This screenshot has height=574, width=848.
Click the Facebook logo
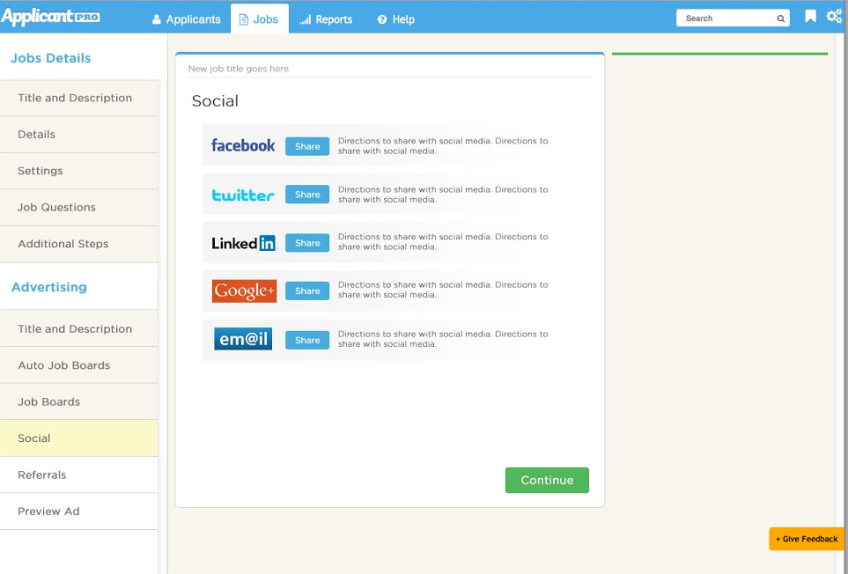[x=243, y=145]
